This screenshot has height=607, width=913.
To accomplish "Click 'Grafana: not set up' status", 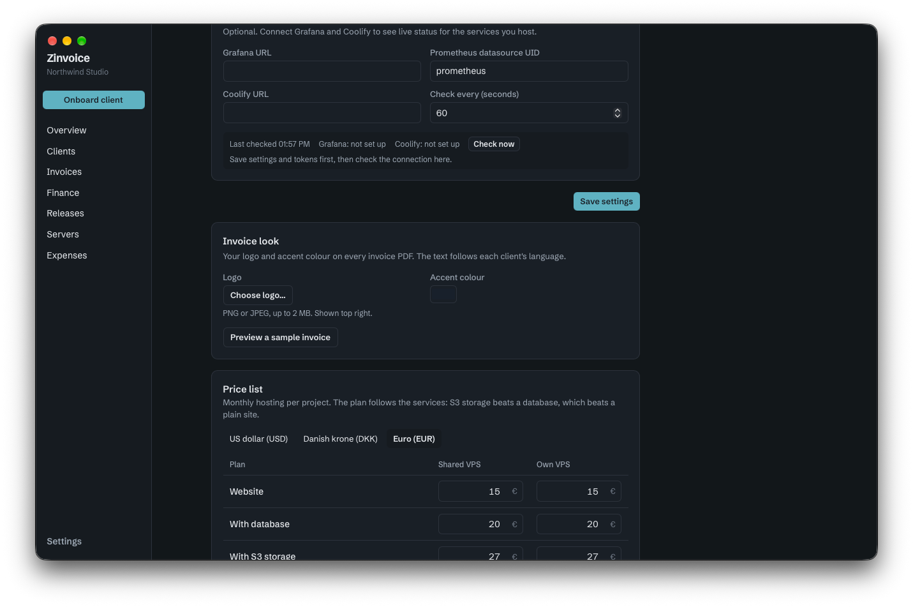I will 352,144.
